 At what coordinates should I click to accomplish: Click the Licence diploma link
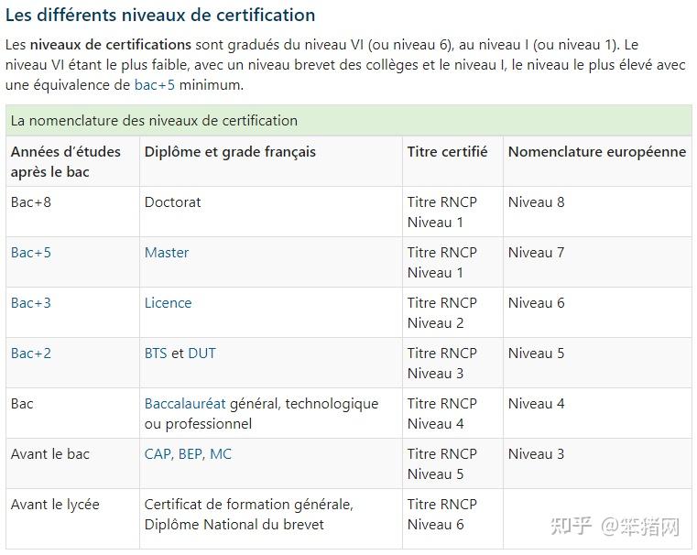[169, 303]
